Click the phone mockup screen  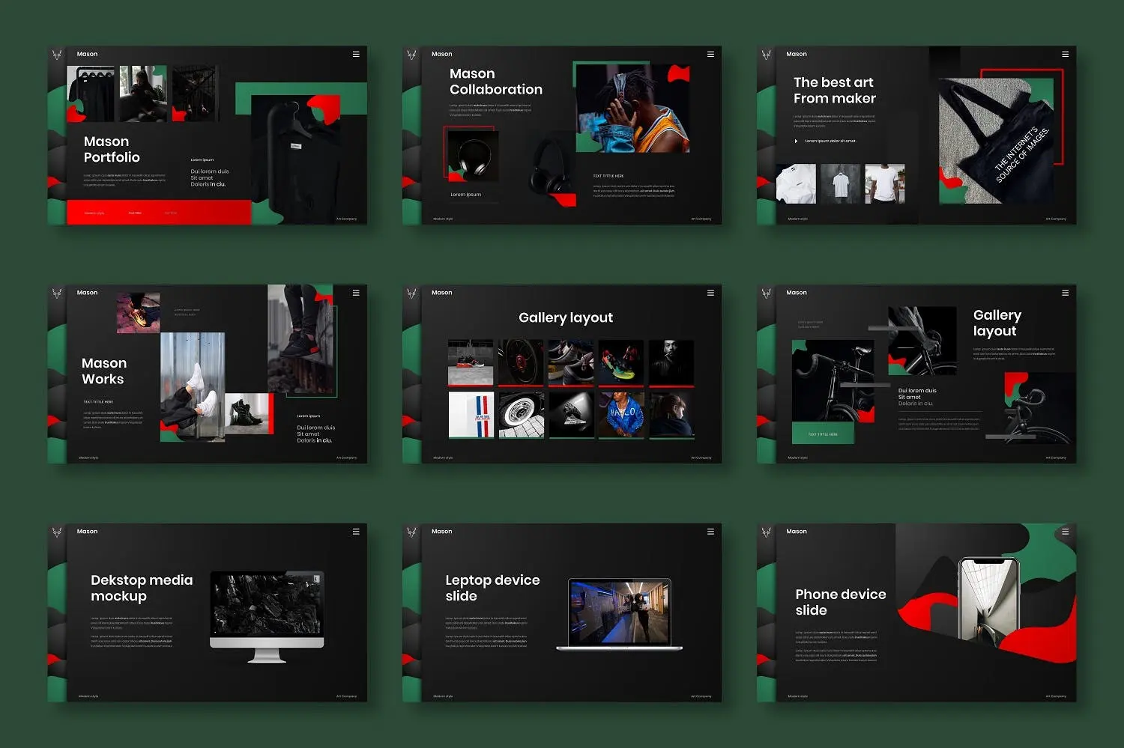click(x=989, y=603)
